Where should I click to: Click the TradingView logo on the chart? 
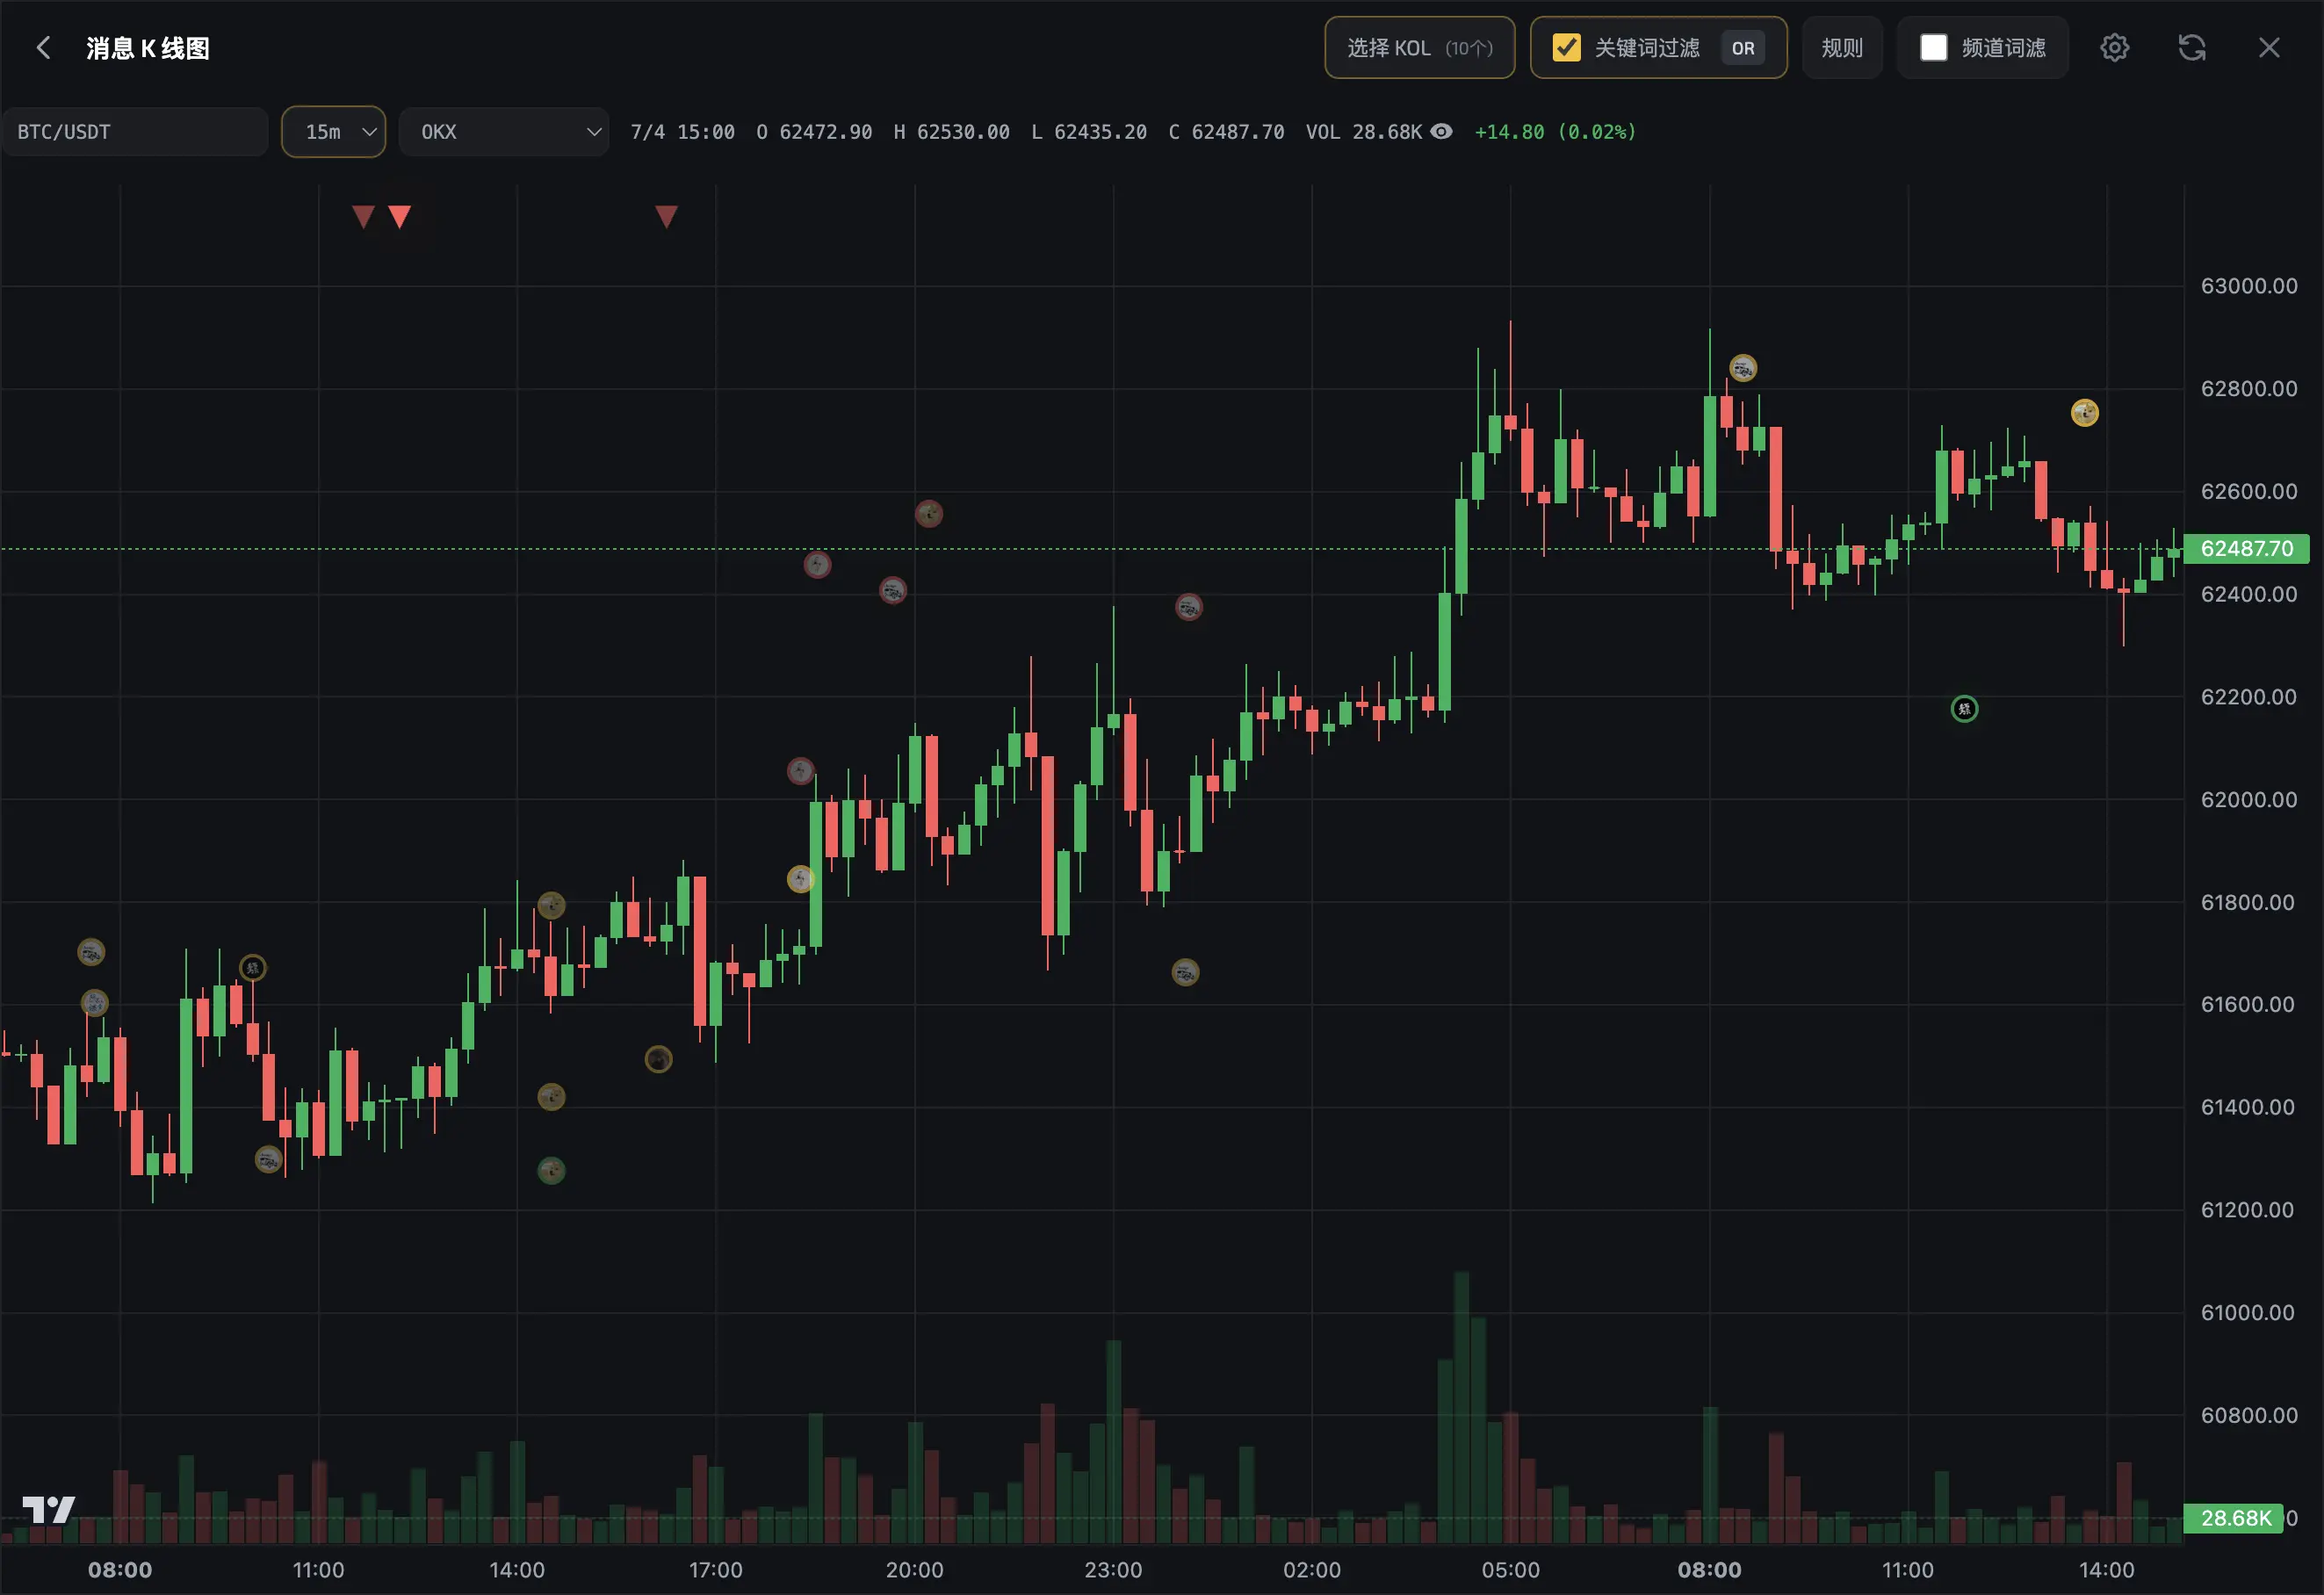(x=48, y=1510)
